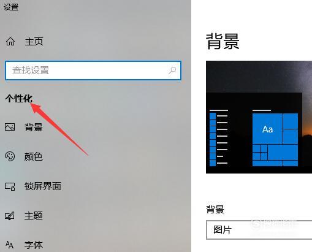Click the 设置 window title text
Viewport: 312px width, 252px height.
click(x=11, y=7)
